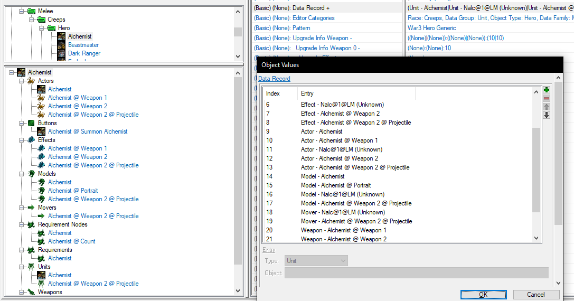Click the actor icon beside Alchemist @ Weapon 1
This screenshot has height=301, width=574.
pyautogui.click(x=41, y=98)
